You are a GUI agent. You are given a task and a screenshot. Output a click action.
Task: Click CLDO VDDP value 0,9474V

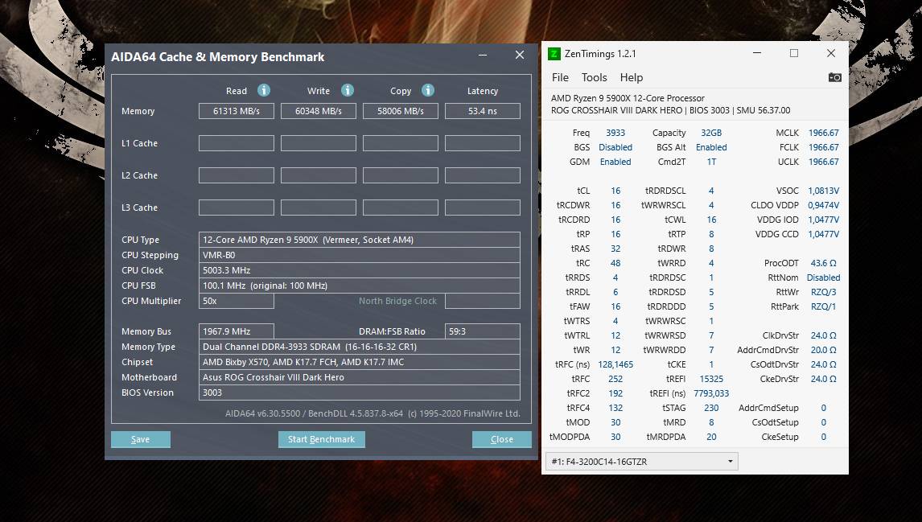(823, 205)
